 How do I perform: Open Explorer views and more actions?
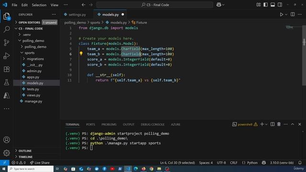point(54,14)
